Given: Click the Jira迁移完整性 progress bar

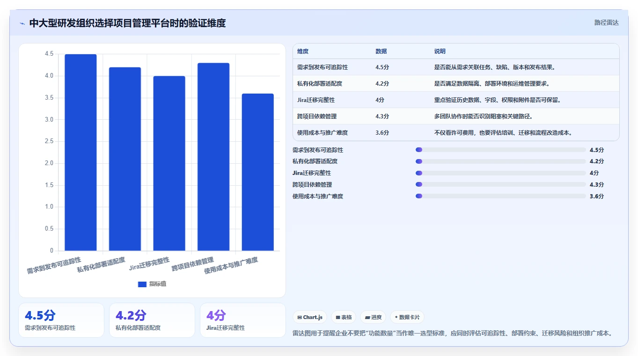Looking at the screenshot, I should [x=501, y=173].
